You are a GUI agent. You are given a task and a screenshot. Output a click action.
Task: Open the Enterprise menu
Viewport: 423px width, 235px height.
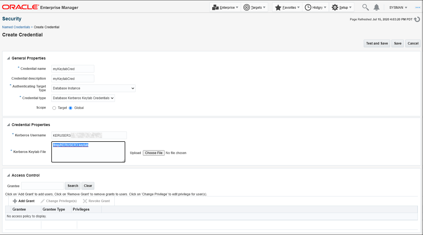(x=225, y=7)
